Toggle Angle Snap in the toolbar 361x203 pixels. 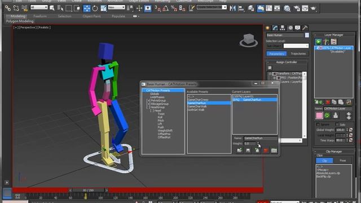[x=165, y=8]
